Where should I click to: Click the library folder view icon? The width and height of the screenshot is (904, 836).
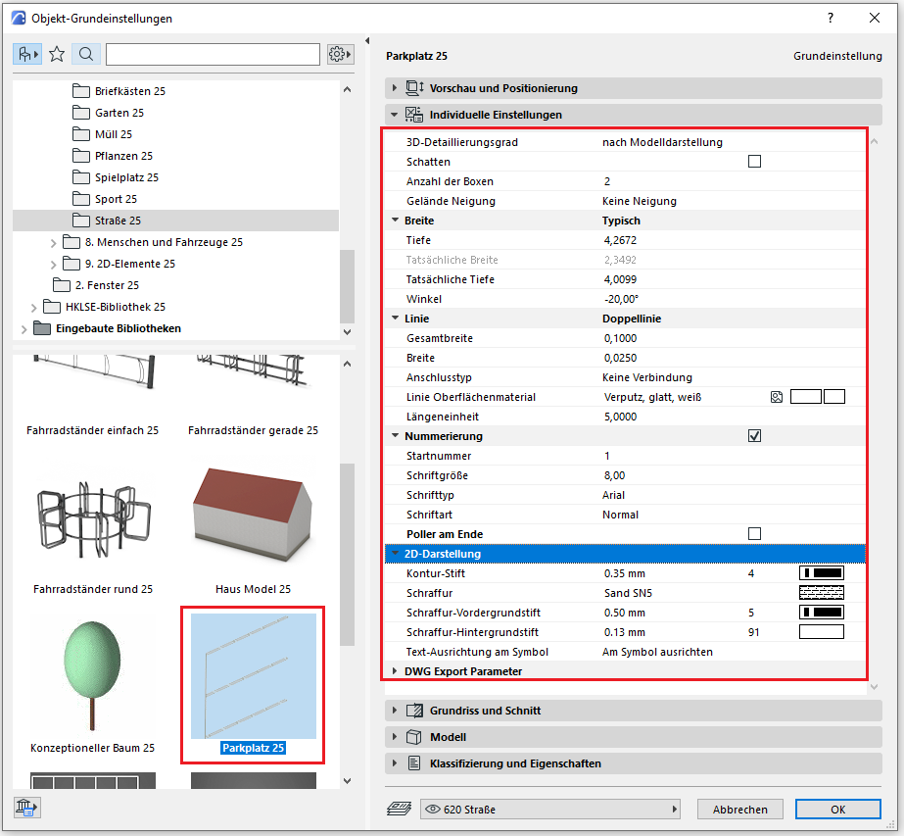pos(26,54)
